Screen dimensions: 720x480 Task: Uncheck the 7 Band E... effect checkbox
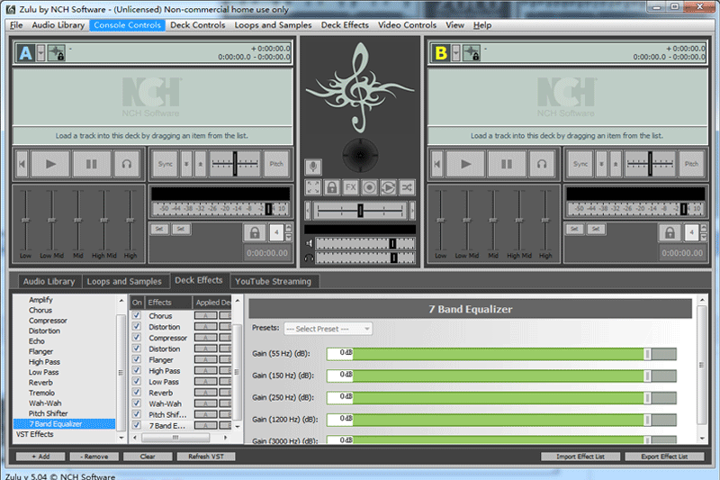click(x=137, y=425)
